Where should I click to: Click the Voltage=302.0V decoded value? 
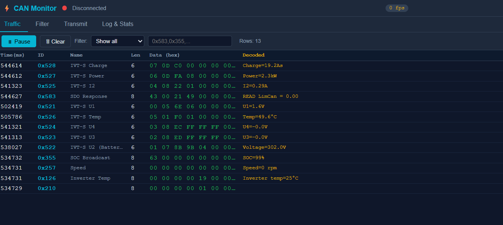[x=264, y=147]
